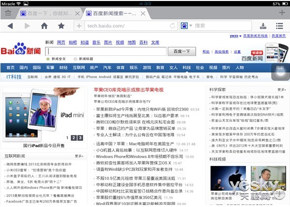Open caption 国行iPad新品今日开售
290x207 pixels.
(43, 146)
